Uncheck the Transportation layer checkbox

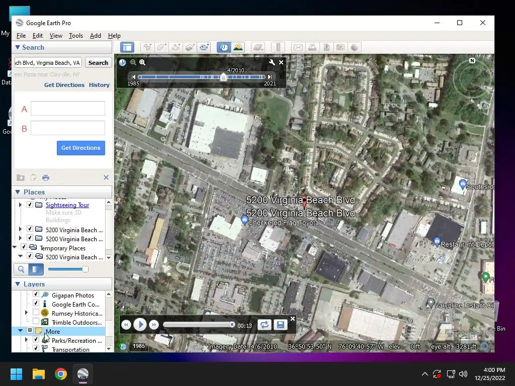(x=36, y=348)
